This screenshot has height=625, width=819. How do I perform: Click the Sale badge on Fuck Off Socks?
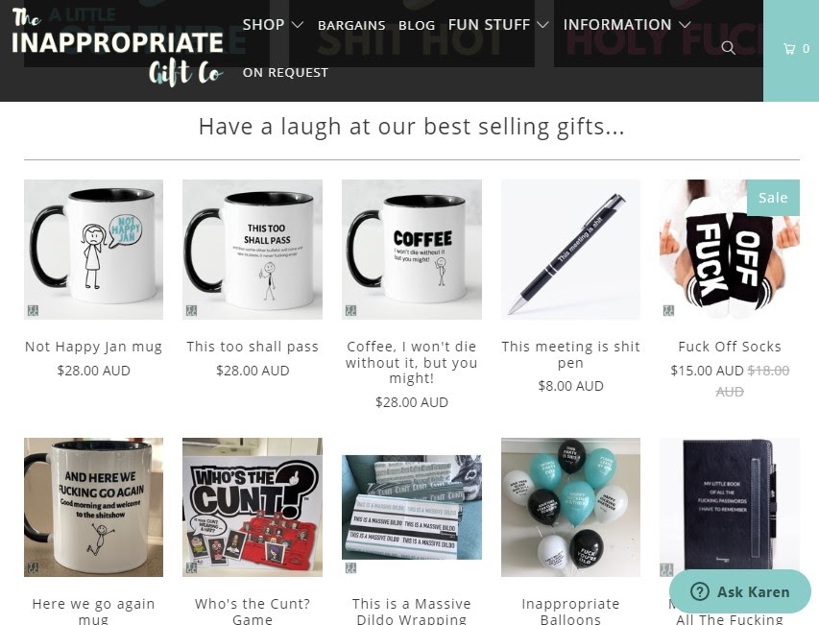point(773,198)
